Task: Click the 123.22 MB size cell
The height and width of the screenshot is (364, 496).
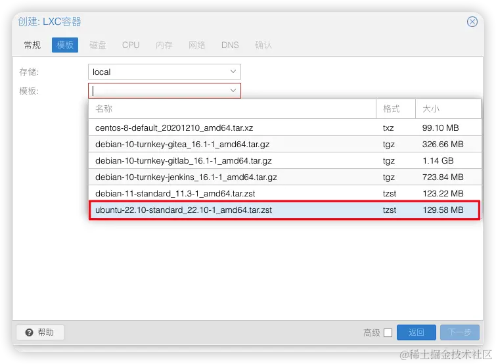Action: click(443, 194)
